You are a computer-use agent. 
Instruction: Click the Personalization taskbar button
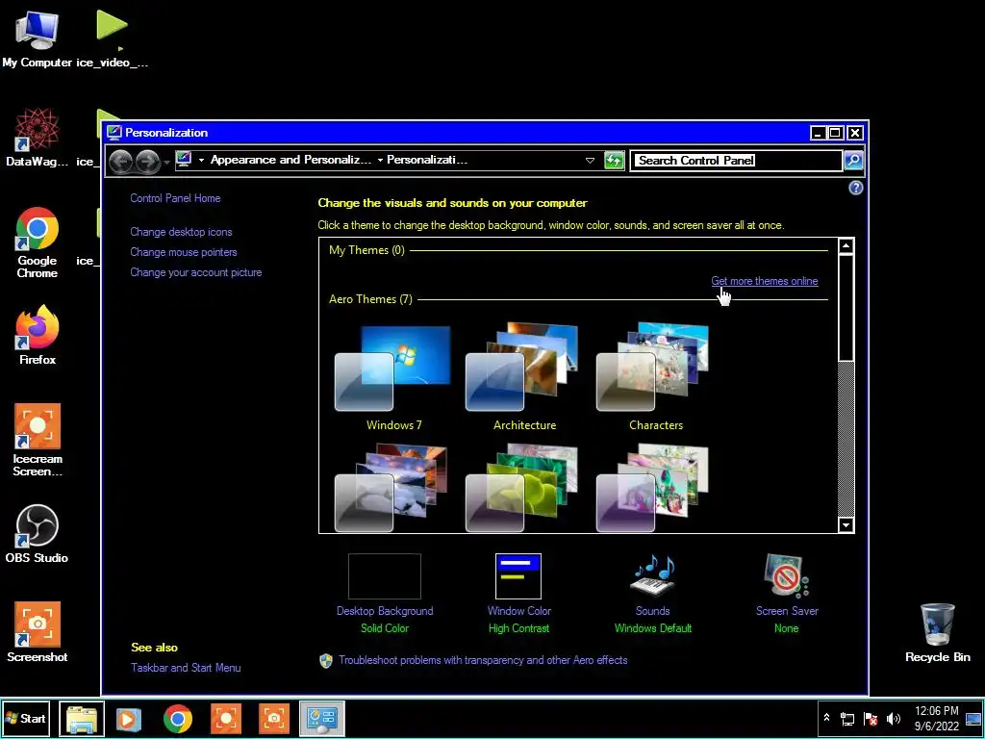[322, 719]
